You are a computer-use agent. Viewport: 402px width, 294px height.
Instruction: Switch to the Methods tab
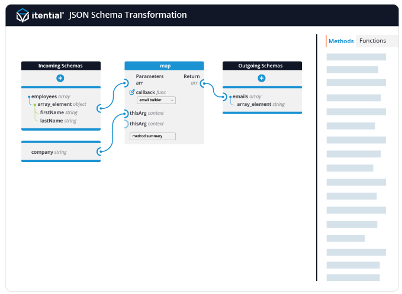pos(341,41)
